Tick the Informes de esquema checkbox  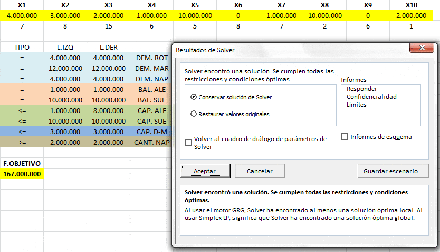click(345, 137)
